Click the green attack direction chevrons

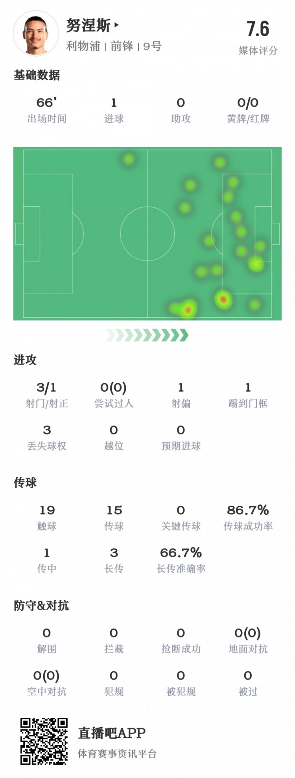[147, 335]
